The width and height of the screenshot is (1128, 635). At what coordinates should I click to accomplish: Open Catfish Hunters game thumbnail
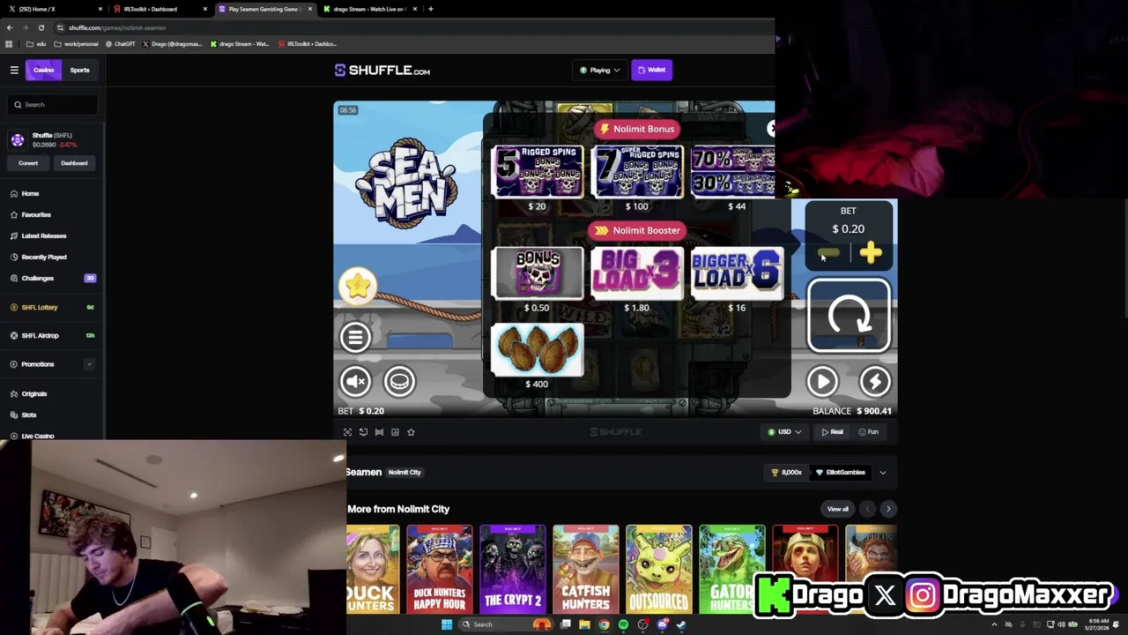tap(585, 569)
